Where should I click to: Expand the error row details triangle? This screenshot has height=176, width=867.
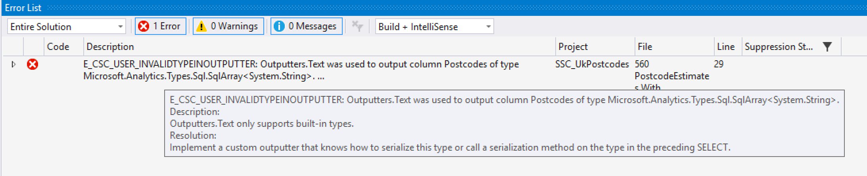point(13,64)
